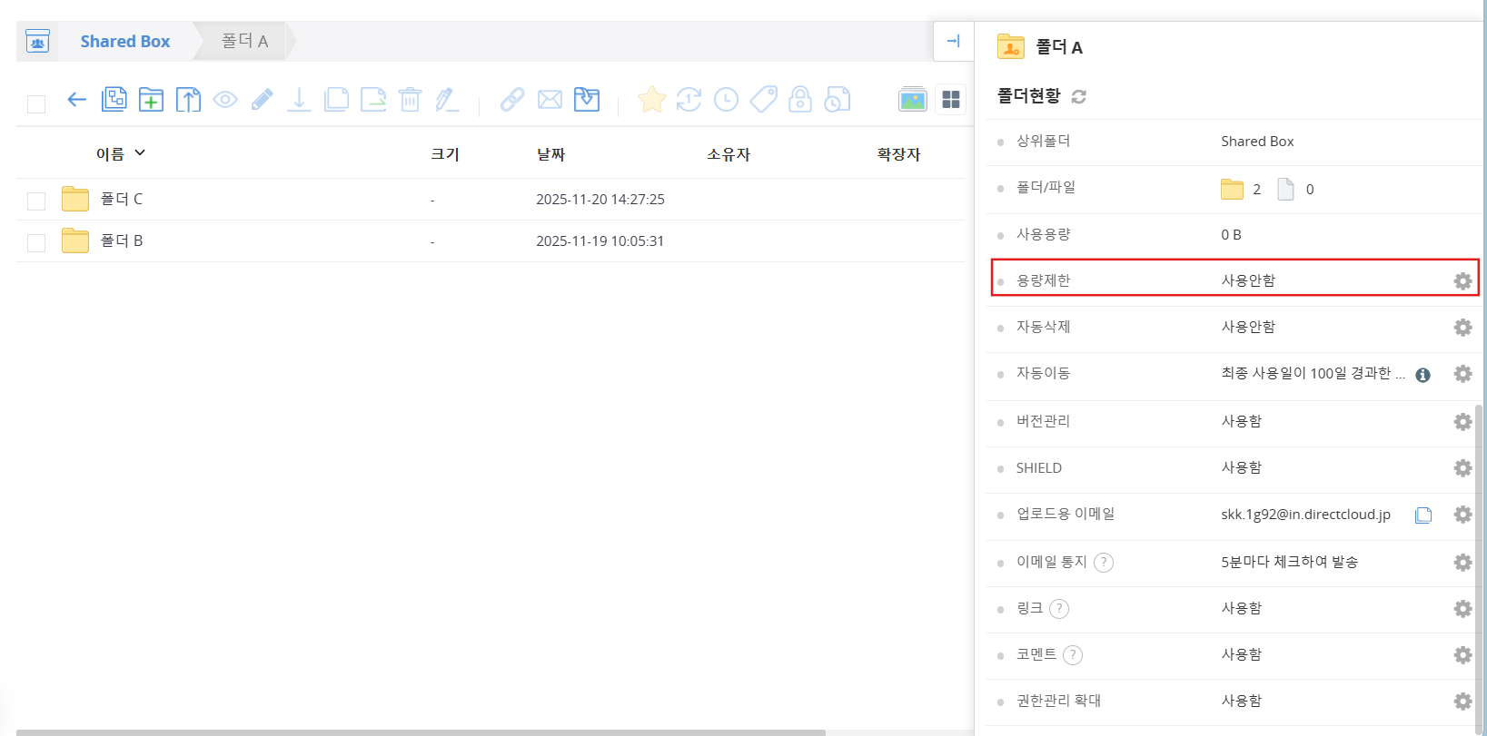Click the horizontal scrollbar at the bottom

pos(420,731)
